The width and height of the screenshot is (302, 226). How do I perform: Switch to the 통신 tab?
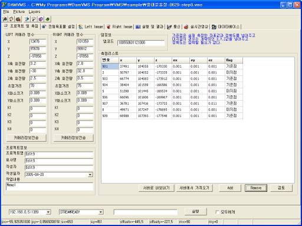tap(173, 26)
